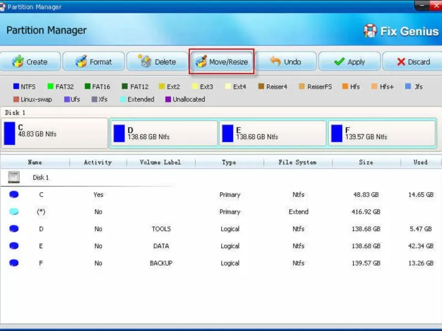The width and height of the screenshot is (442, 331).
Task: Apply pending changes with Apply button
Action: point(350,61)
